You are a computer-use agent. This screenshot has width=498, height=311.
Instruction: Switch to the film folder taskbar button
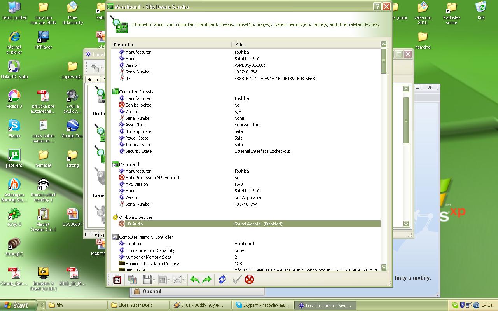[76, 305]
